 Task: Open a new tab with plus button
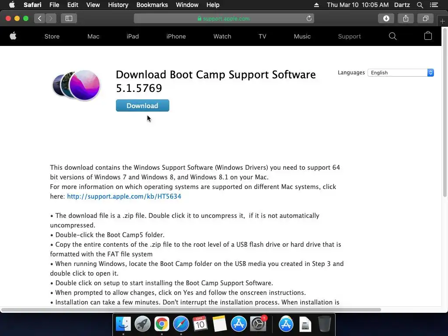(x=442, y=21)
